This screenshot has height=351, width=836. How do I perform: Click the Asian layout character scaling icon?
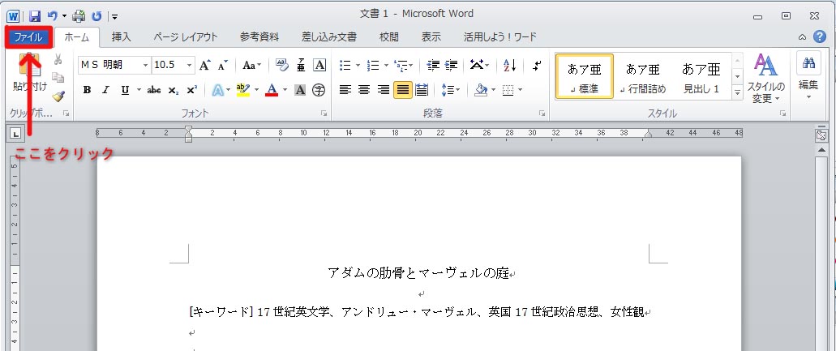(477, 65)
